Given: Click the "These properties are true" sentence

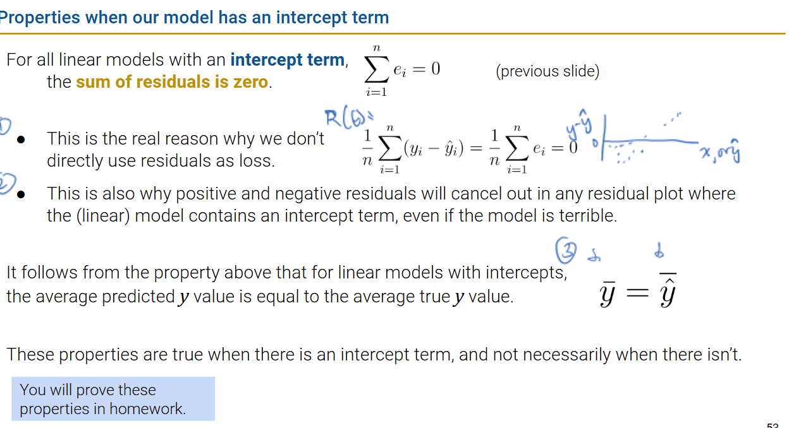Looking at the screenshot, I should tap(374, 355).
